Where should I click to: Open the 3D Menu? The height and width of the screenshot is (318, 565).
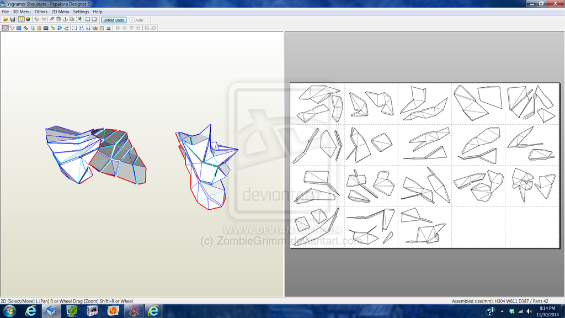point(22,12)
